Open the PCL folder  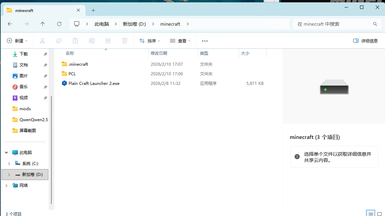72,74
